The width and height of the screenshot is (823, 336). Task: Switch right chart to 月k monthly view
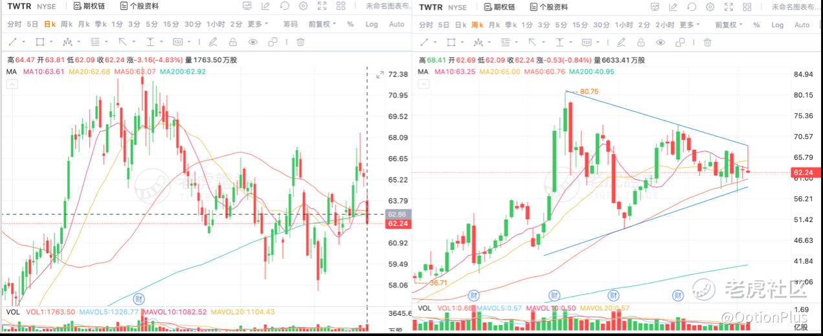tap(494, 25)
